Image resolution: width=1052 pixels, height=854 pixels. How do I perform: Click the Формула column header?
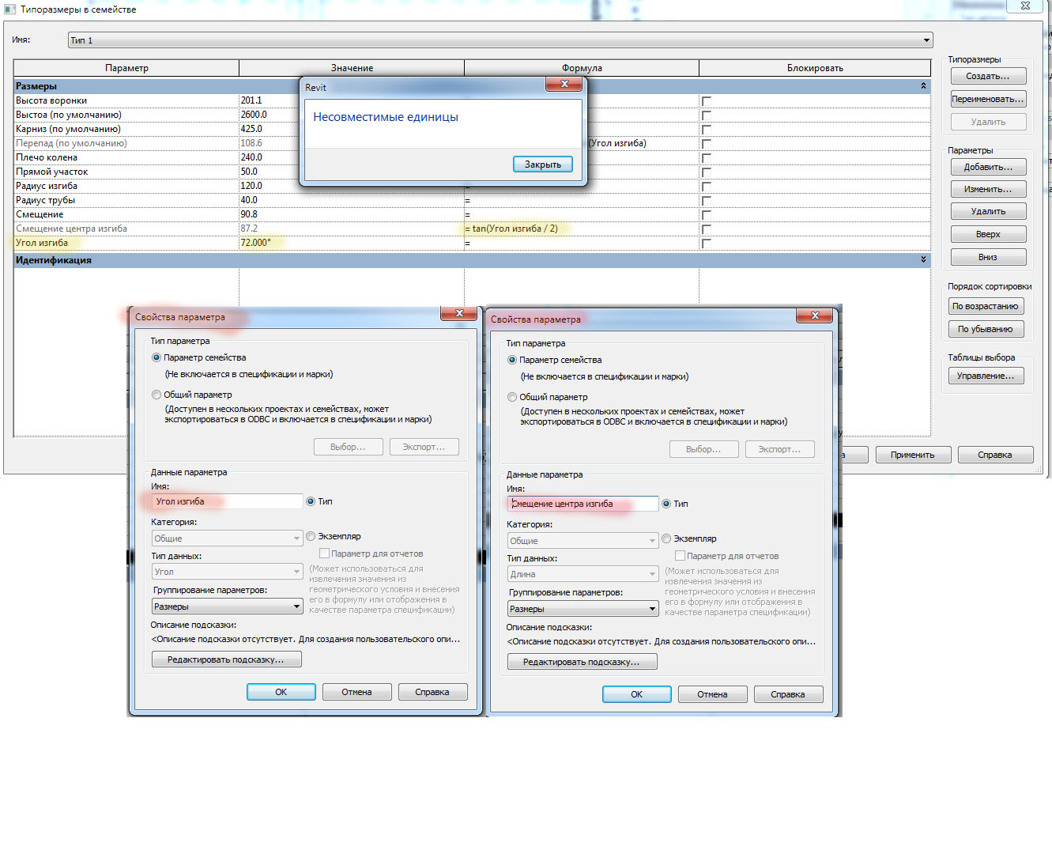tap(582, 68)
